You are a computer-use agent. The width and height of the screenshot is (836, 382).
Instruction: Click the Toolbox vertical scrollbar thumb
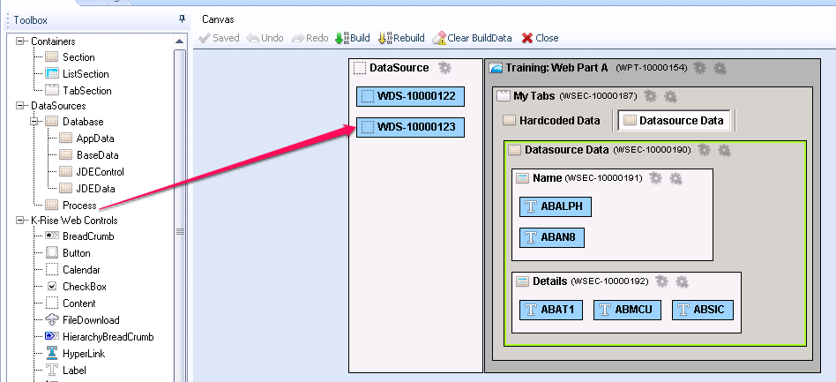[x=180, y=231]
